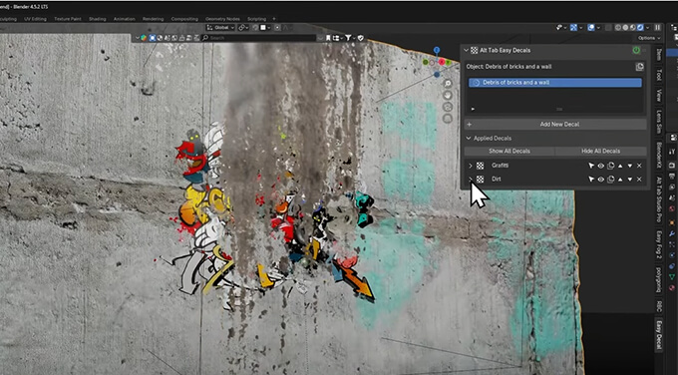Select 'Debris of bricks and a wall' list item
The image size is (678, 375).
click(x=555, y=83)
